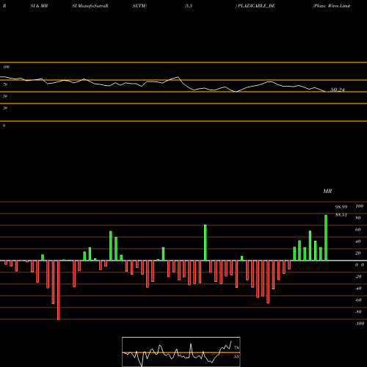The width and height of the screenshot is (367, 367).
Task: Click the MR axis label 20
Action: 358,253
